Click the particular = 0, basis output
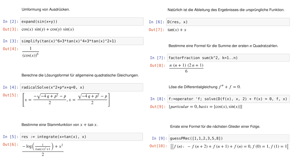This screenshot has height=165, width=294. click(x=205, y=107)
